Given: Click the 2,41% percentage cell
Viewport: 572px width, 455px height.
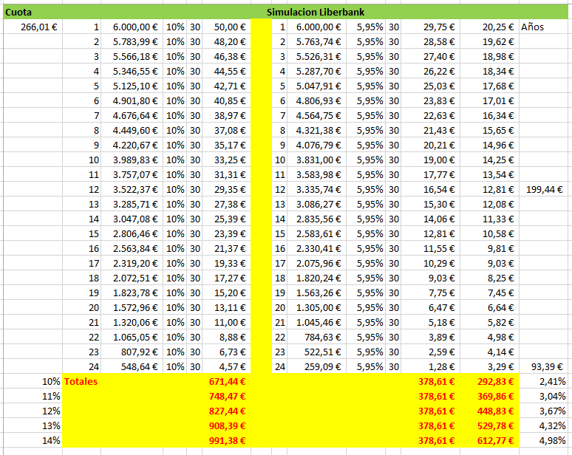Looking at the screenshot, I should [543, 381].
